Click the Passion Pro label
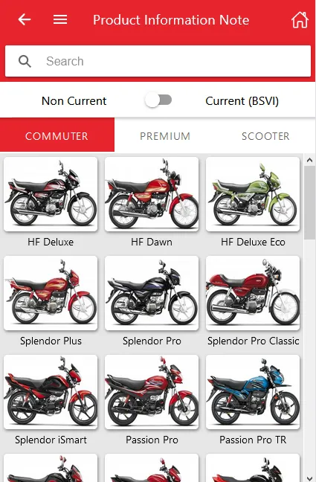The height and width of the screenshot is (482, 316). tap(152, 440)
